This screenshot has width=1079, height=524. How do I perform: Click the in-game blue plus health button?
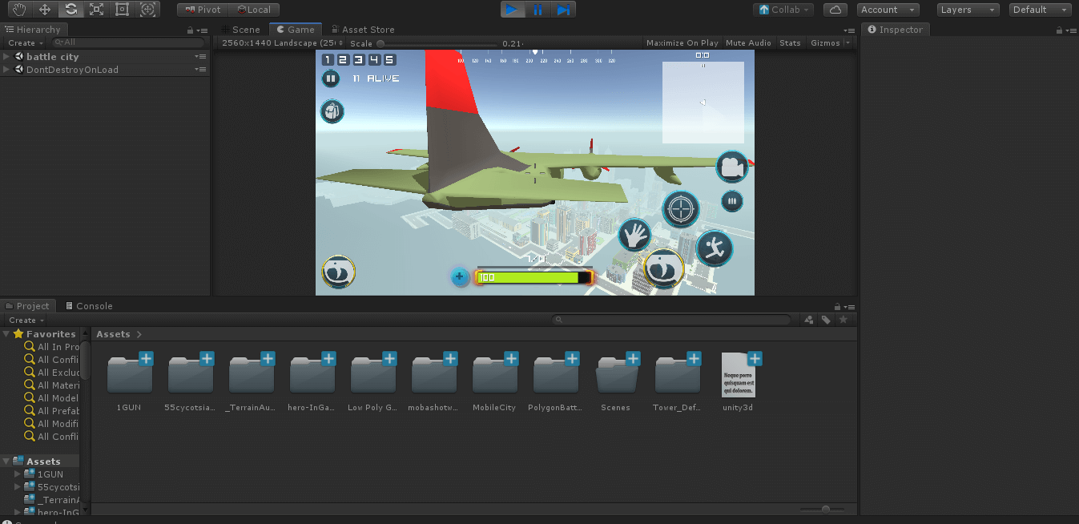point(459,277)
